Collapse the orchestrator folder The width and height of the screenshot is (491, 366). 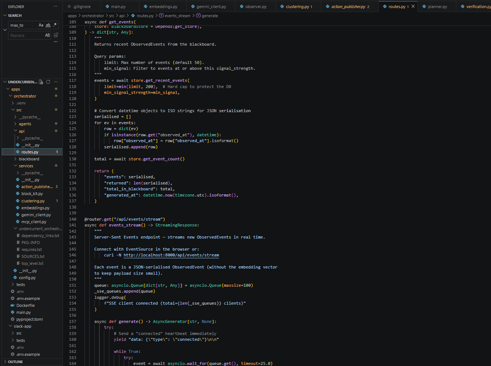coord(25,96)
